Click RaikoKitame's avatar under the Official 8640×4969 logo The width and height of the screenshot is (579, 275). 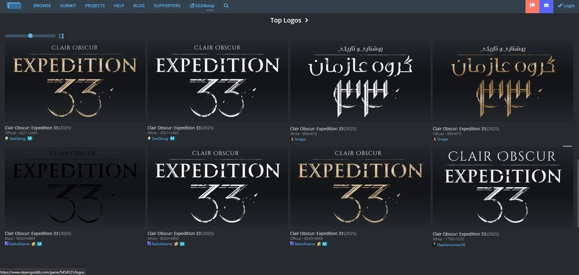292,244
